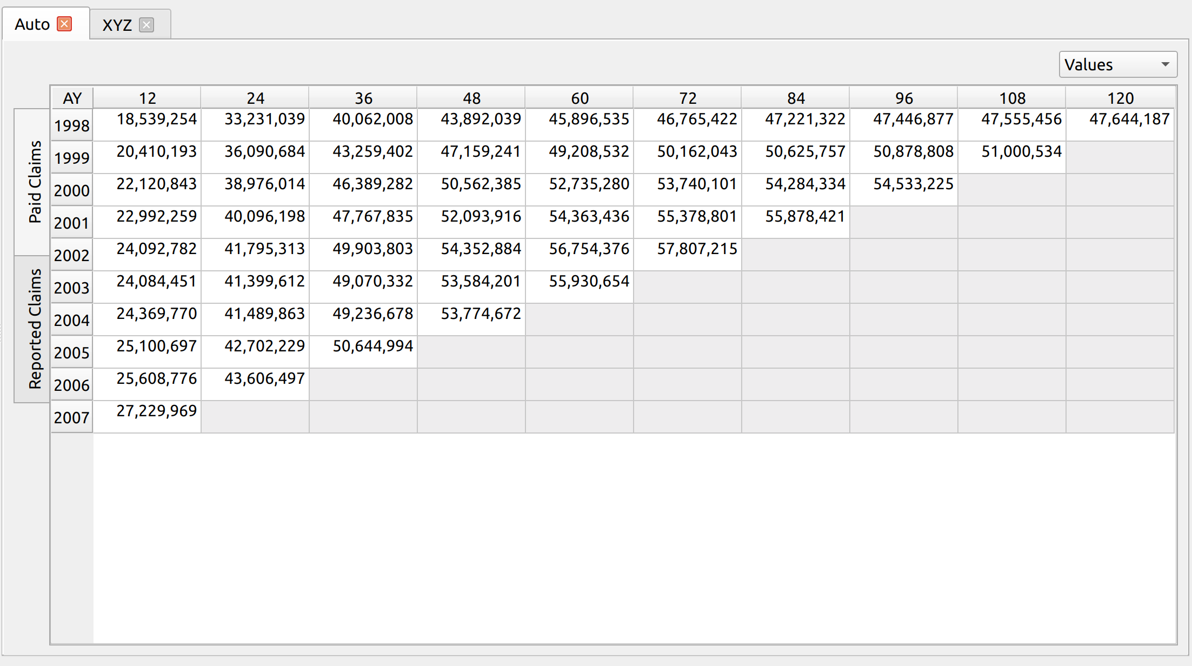The height and width of the screenshot is (666, 1192).
Task: Click the 36 column header
Action: [363, 98]
